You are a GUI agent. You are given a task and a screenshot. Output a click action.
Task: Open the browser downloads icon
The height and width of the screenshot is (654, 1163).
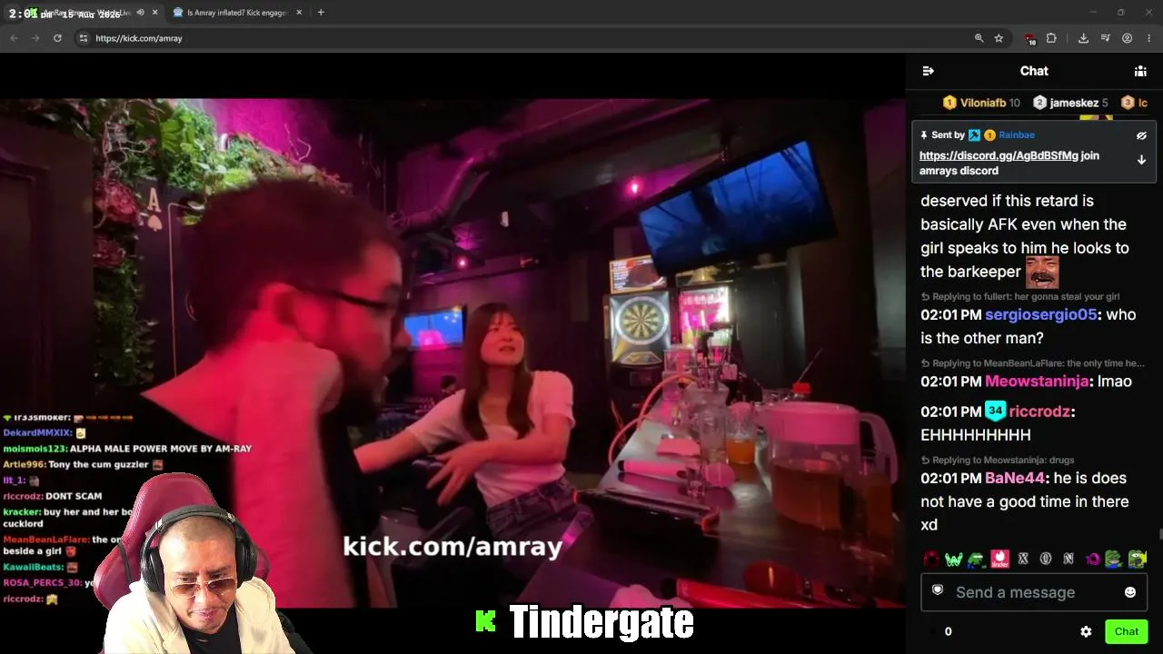(1083, 38)
